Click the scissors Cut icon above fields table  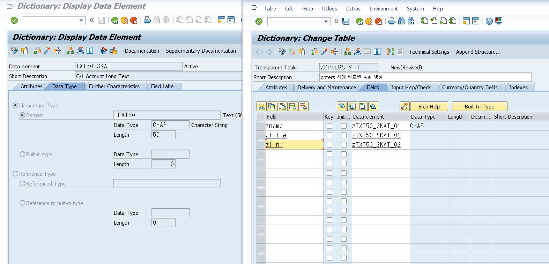tap(261, 107)
